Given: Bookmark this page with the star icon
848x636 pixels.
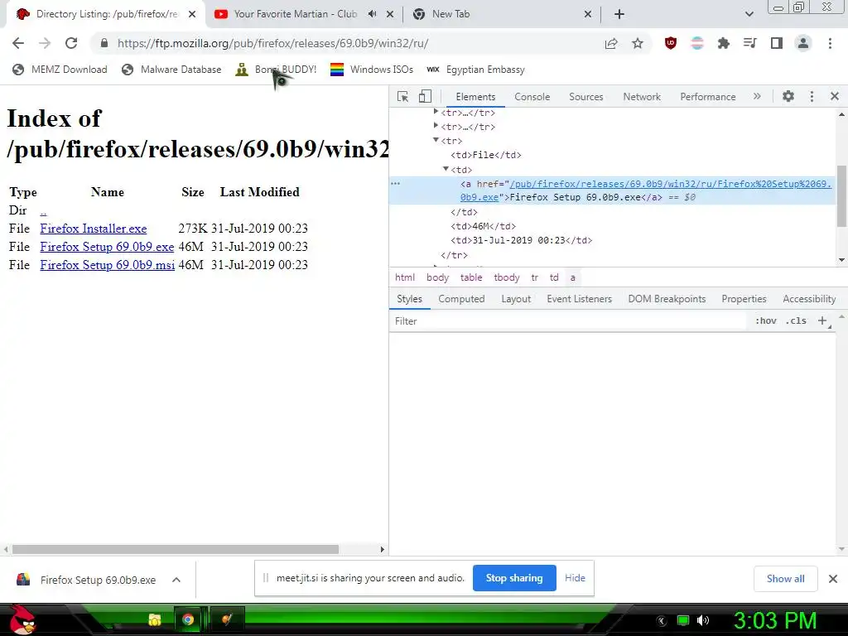Looking at the screenshot, I should 638,43.
